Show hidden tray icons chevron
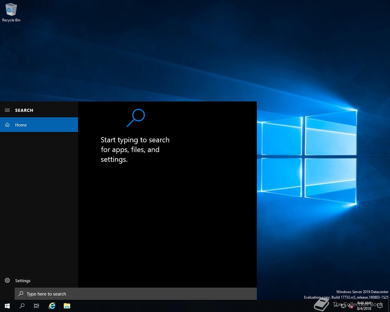 (336, 306)
